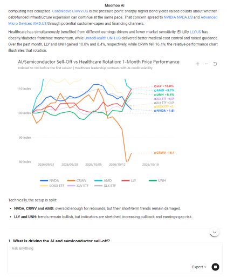This screenshot has width=227, height=278.
Task: Zoom out chart using minus icon
Action: (207, 64)
